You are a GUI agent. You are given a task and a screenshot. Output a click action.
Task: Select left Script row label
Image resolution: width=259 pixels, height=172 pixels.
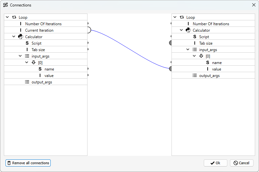(x=36, y=43)
